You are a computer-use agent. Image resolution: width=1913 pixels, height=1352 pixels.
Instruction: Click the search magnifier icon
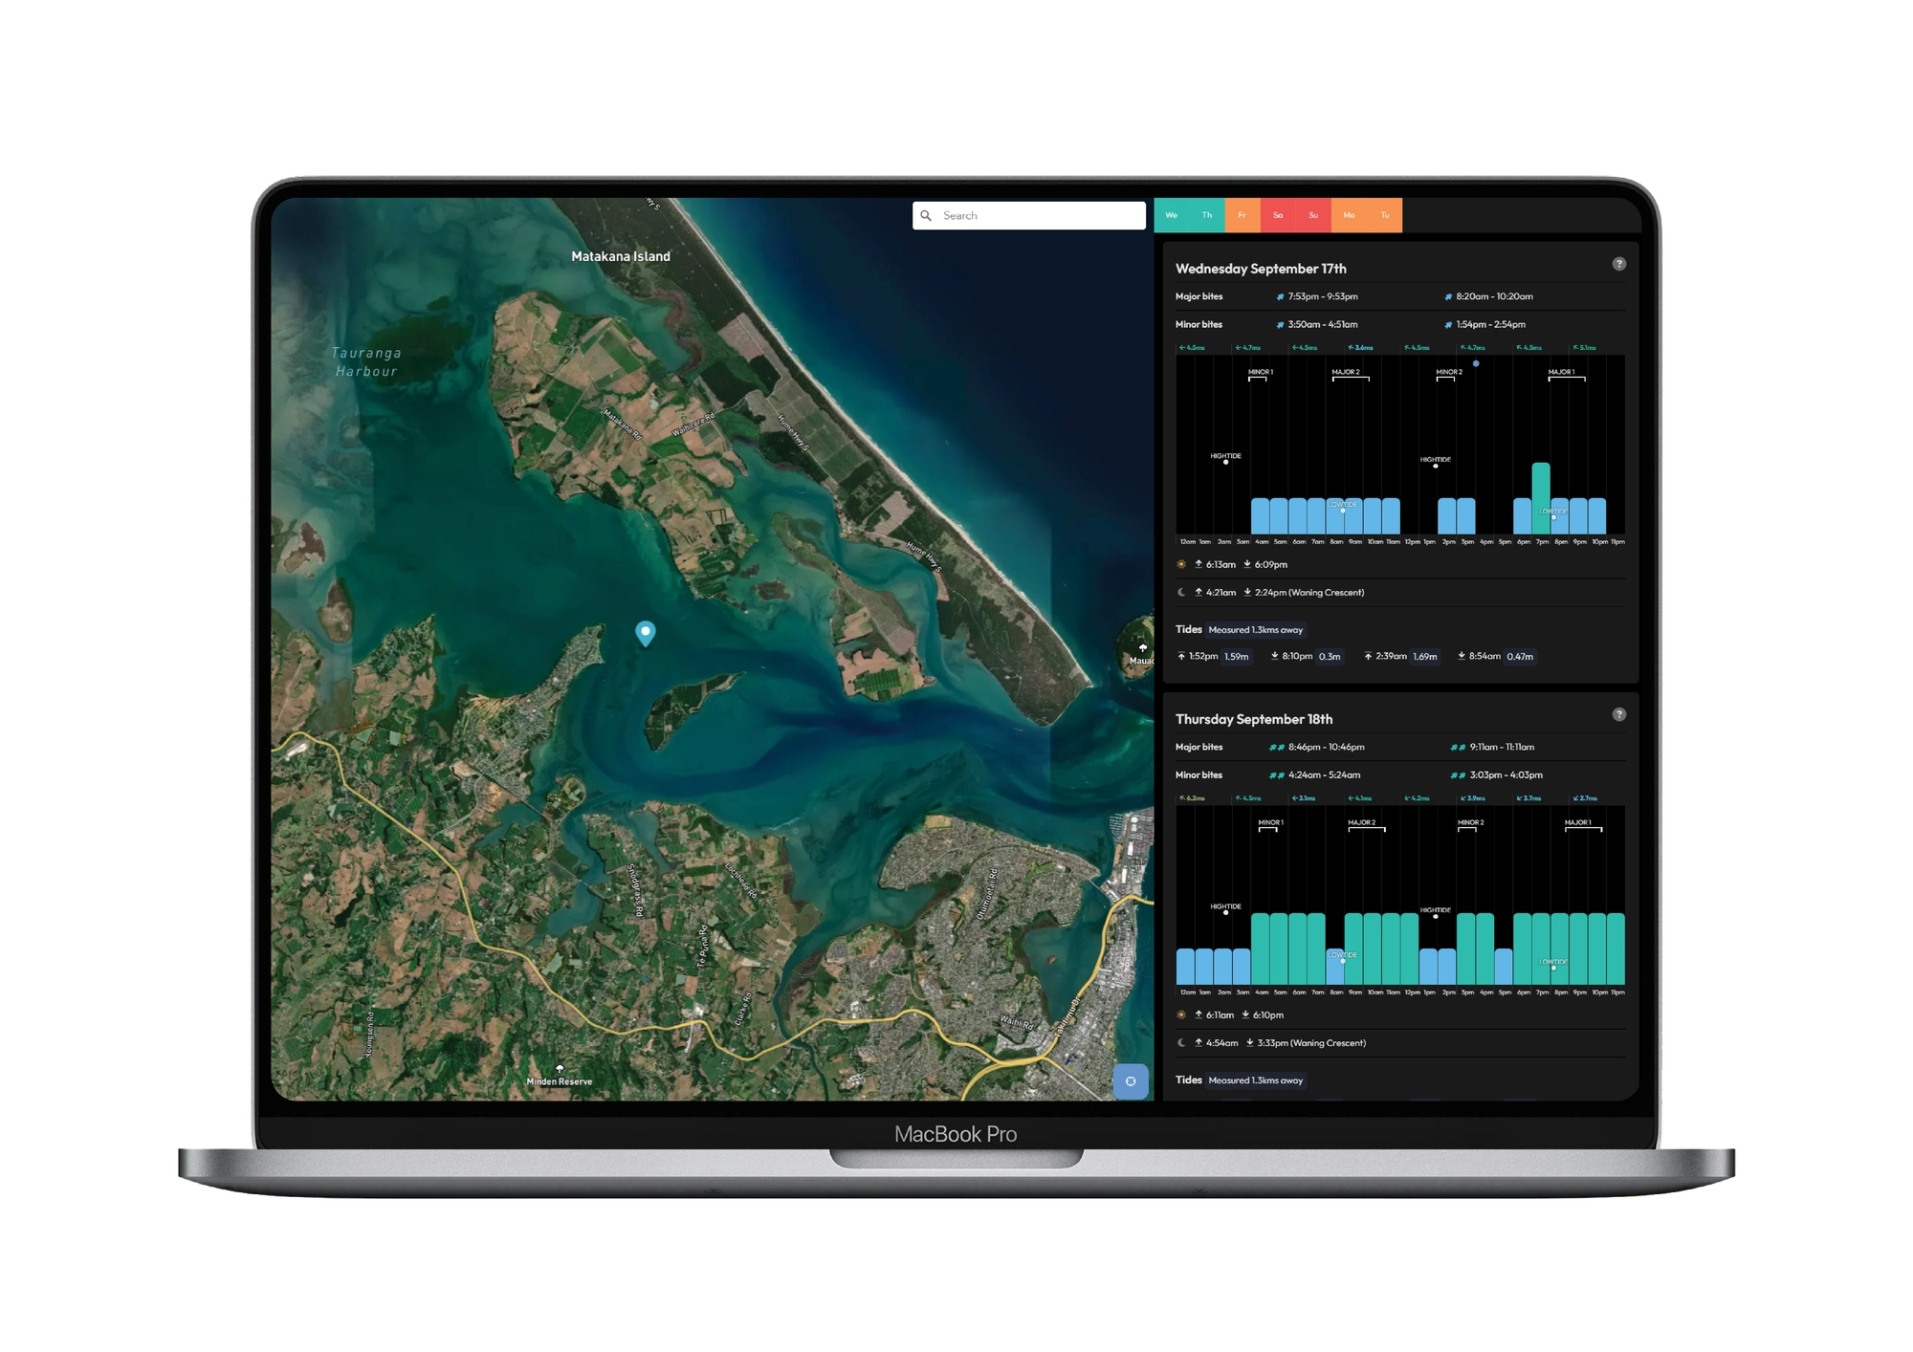pos(926,216)
